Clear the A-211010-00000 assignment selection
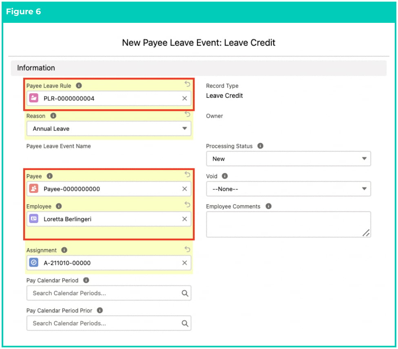Viewport: 398px width, 349px height. pos(185,263)
